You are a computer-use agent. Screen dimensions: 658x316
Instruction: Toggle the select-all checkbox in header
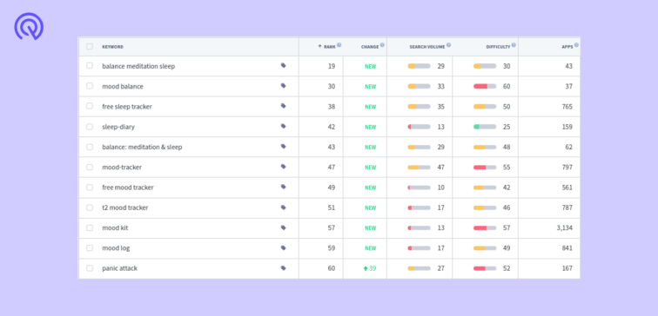point(90,47)
